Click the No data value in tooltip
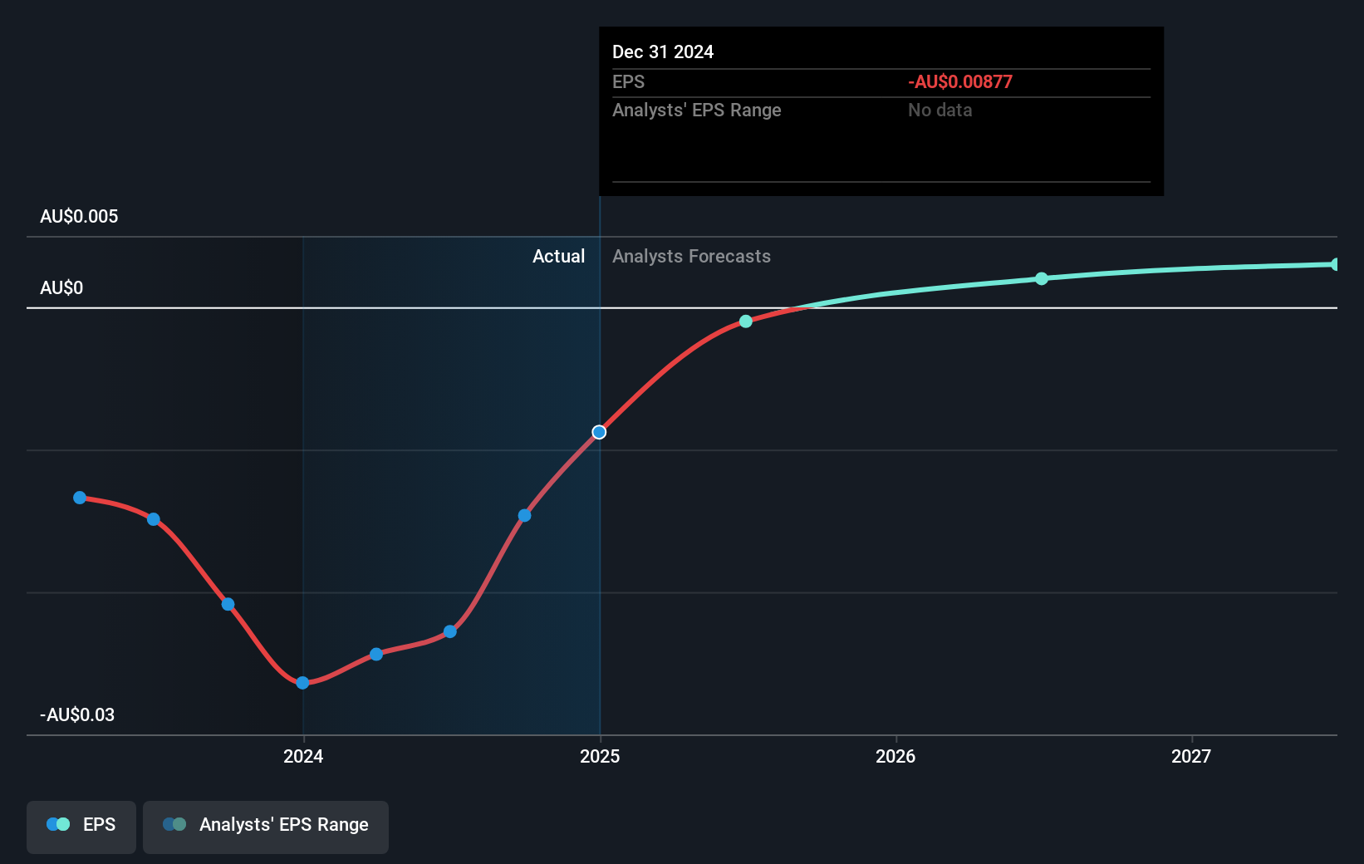This screenshot has width=1364, height=864. point(940,110)
